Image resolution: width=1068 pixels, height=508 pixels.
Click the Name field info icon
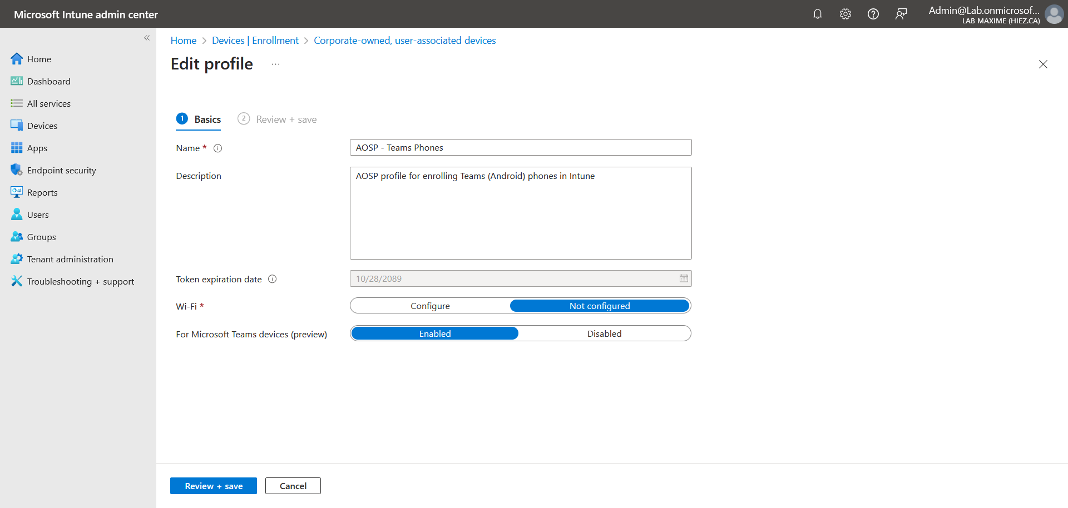click(x=218, y=148)
